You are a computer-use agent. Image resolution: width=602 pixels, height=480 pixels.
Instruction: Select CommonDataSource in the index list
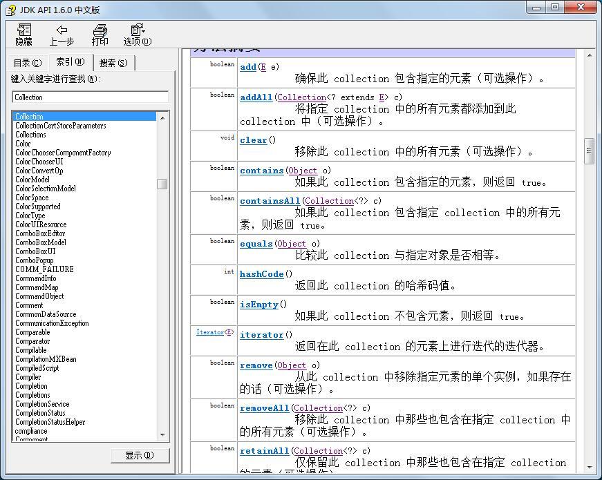[46, 314]
